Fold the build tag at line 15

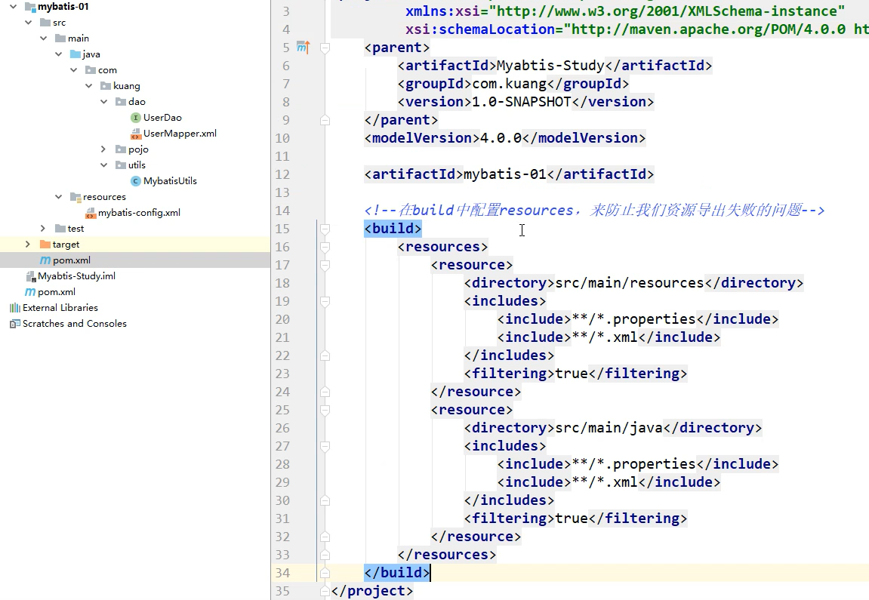click(x=325, y=229)
